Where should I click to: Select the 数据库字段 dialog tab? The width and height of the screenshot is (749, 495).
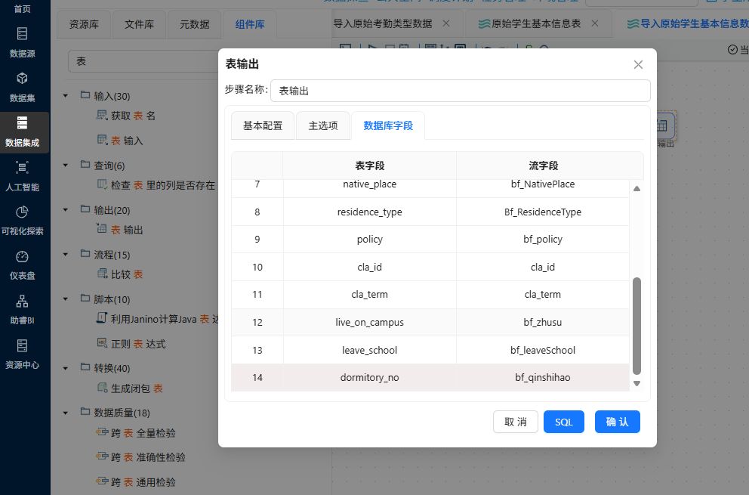[x=388, y=125]
